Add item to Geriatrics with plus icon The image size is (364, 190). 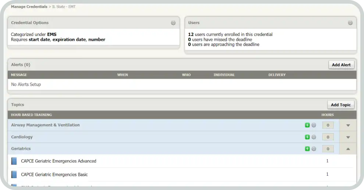pyautogui.click(x=307, y=149)
